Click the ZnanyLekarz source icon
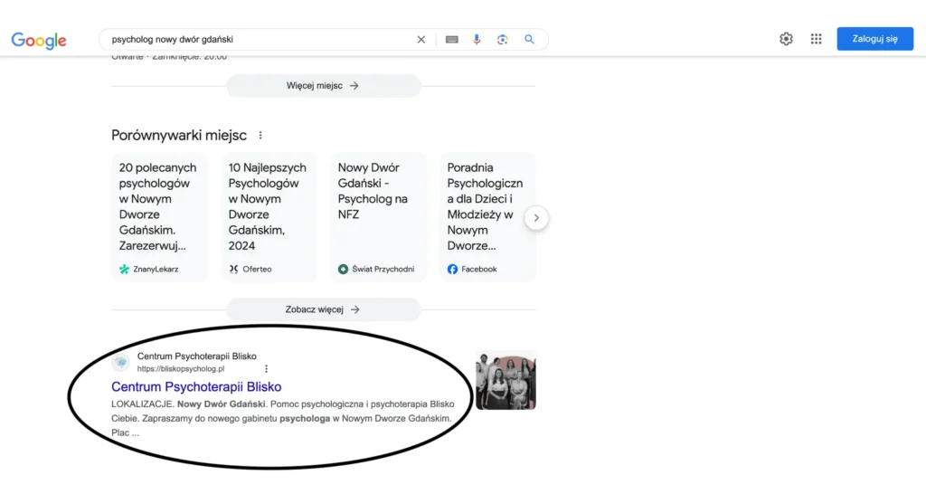This screenshot has height=494, width=926. coord(124,269)
